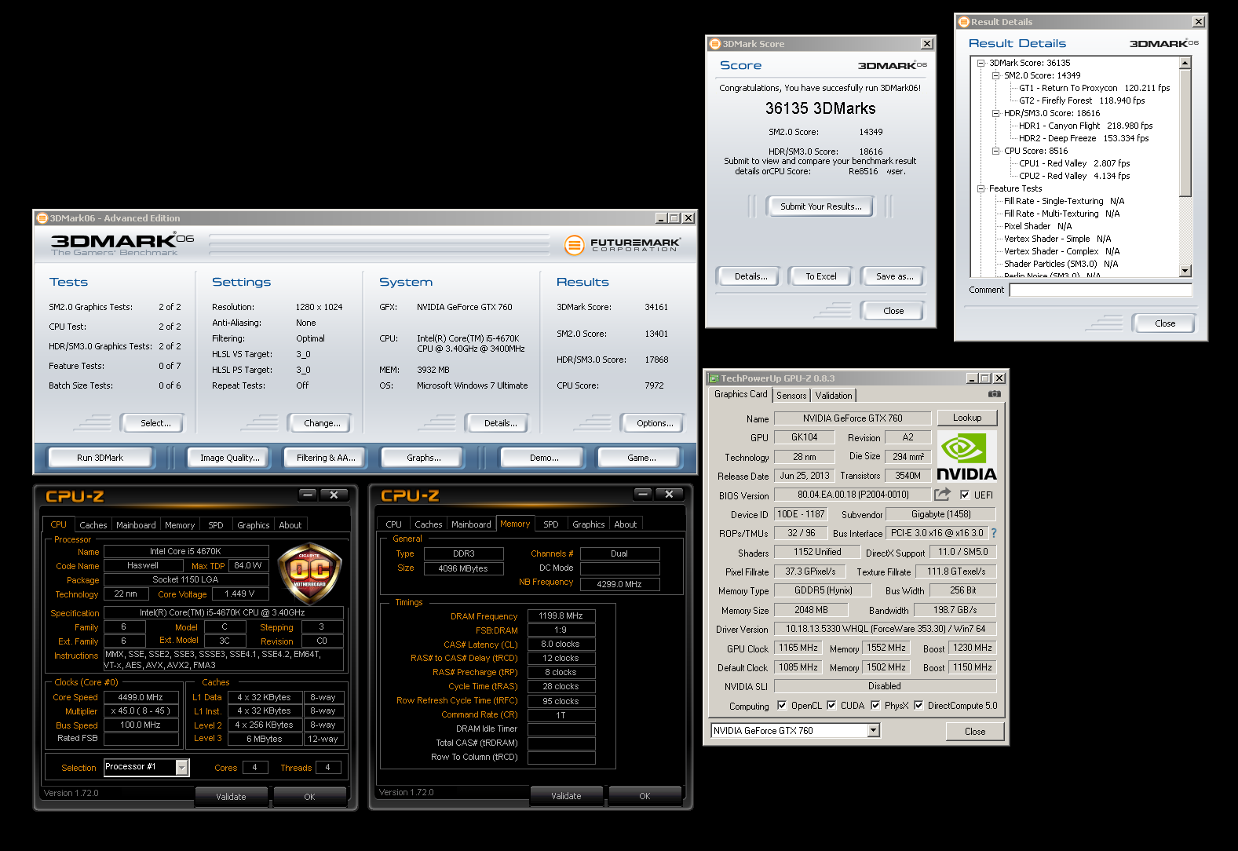Minimize the left CPU-Z CPU window
Image resolution: width=1238 pixels, height=851 pixels.
coord(307,495)
